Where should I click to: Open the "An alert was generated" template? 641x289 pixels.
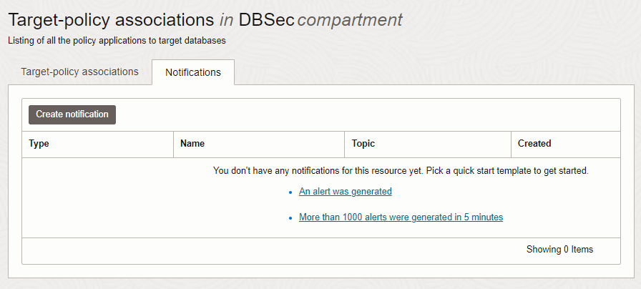(x=345, y=192)
